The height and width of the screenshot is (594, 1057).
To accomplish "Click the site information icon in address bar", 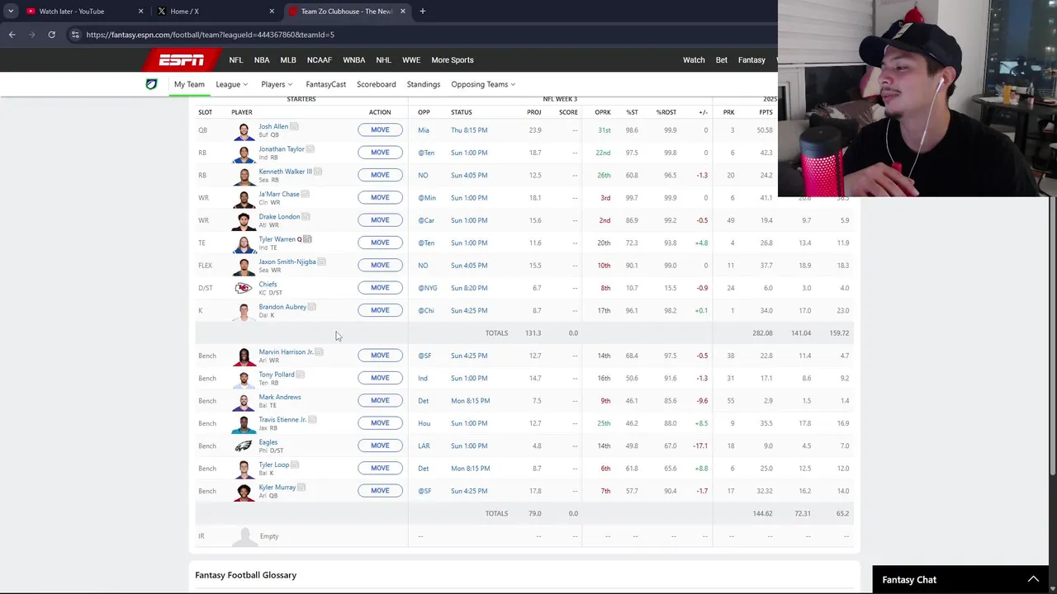I will (x=75, y=35).
